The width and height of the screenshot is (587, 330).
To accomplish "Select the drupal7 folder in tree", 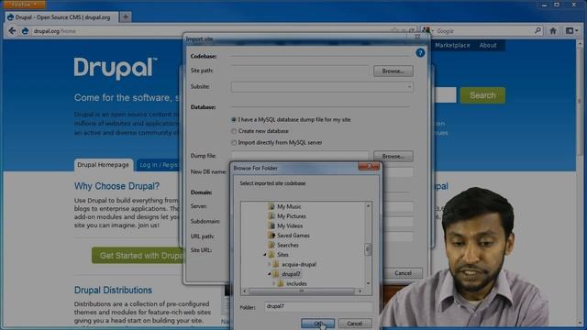I will point(291,274).
